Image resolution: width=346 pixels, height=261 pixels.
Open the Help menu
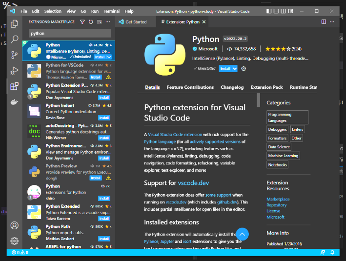(129, 11)
